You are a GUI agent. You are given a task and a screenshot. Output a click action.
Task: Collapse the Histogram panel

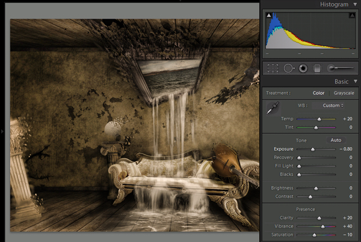coord(355,4)
